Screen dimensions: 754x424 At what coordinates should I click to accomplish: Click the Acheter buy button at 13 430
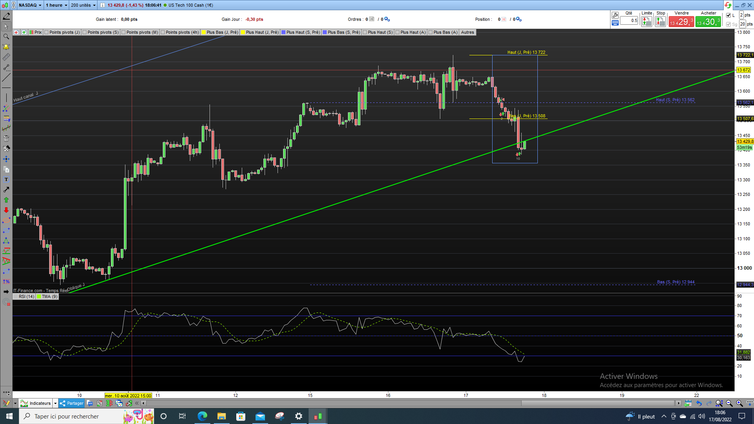pos(708,22)
